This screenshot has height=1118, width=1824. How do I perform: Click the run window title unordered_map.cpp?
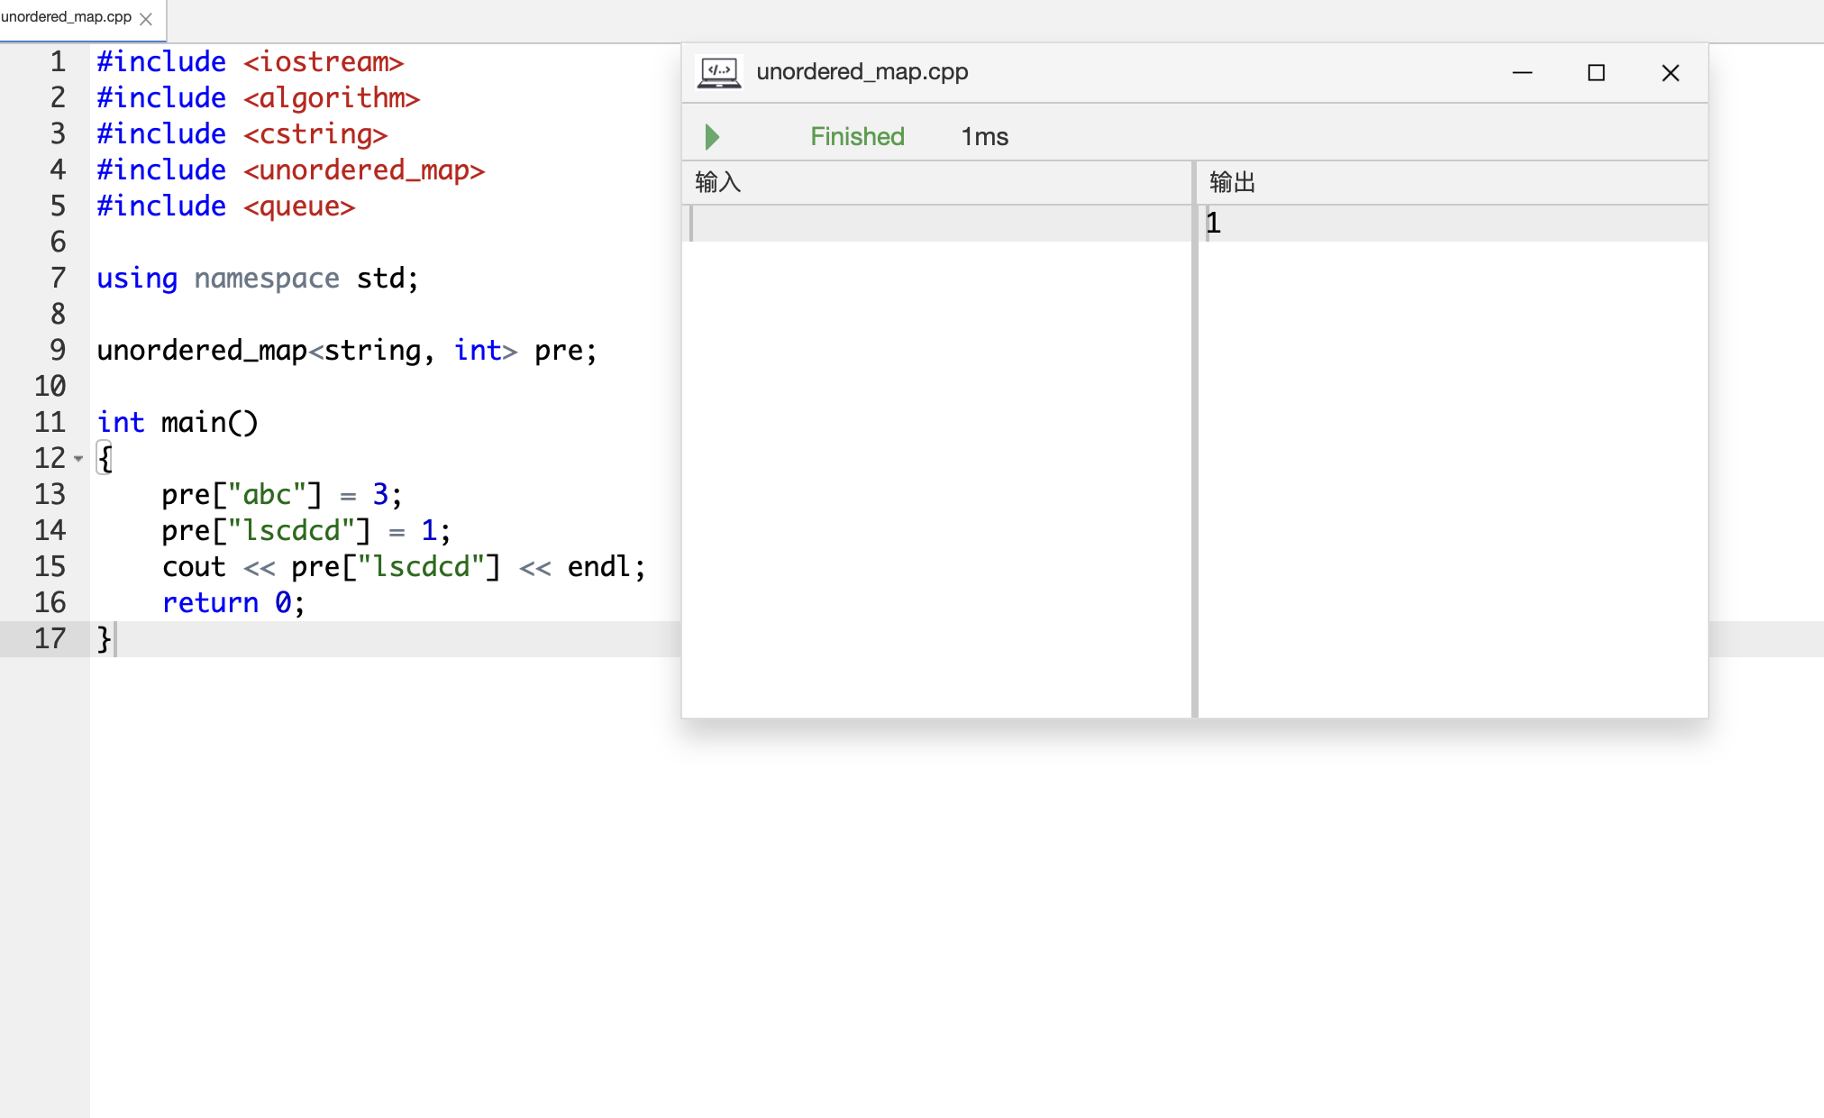click(x=862, y=72)
